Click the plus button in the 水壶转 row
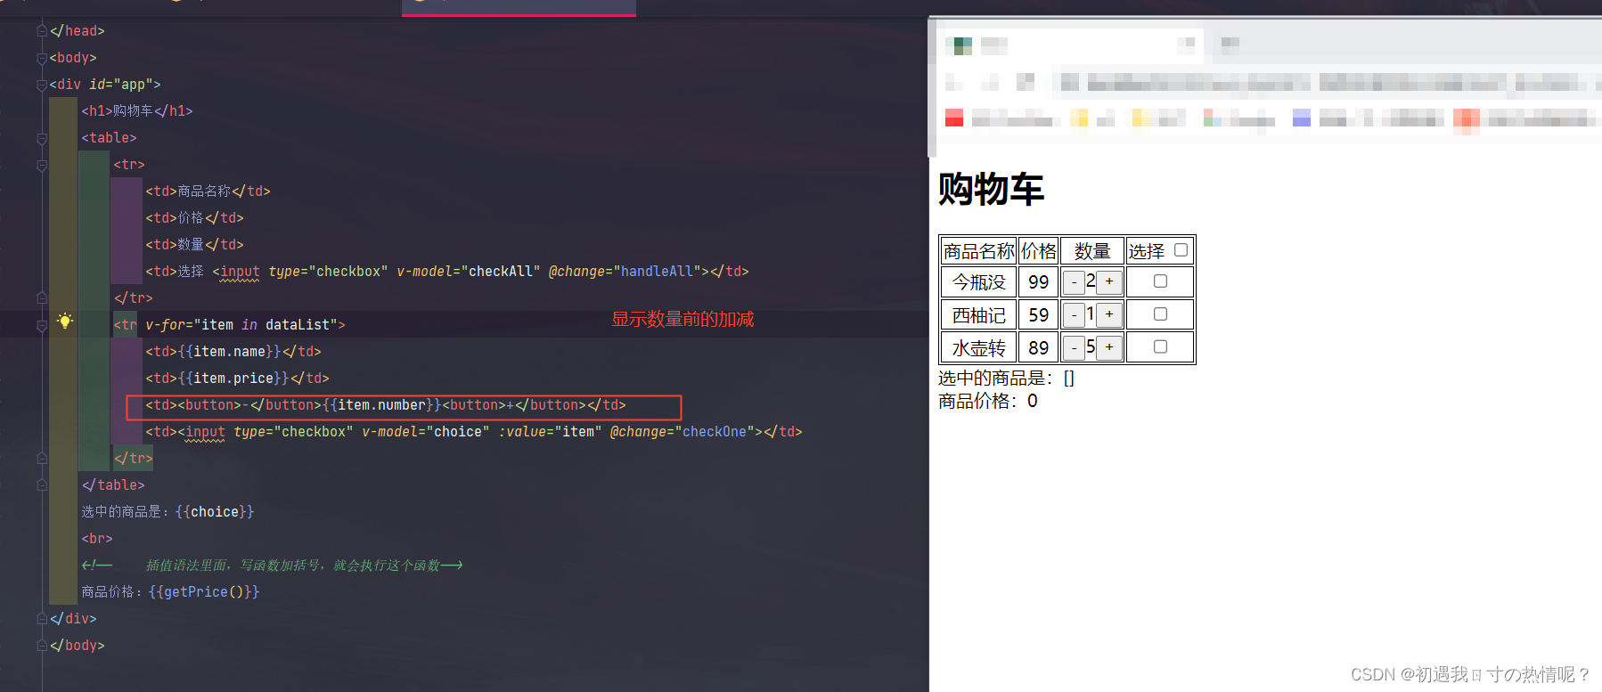The width and height of the screenshot is (1602, 692). (x=1109, y=348)
